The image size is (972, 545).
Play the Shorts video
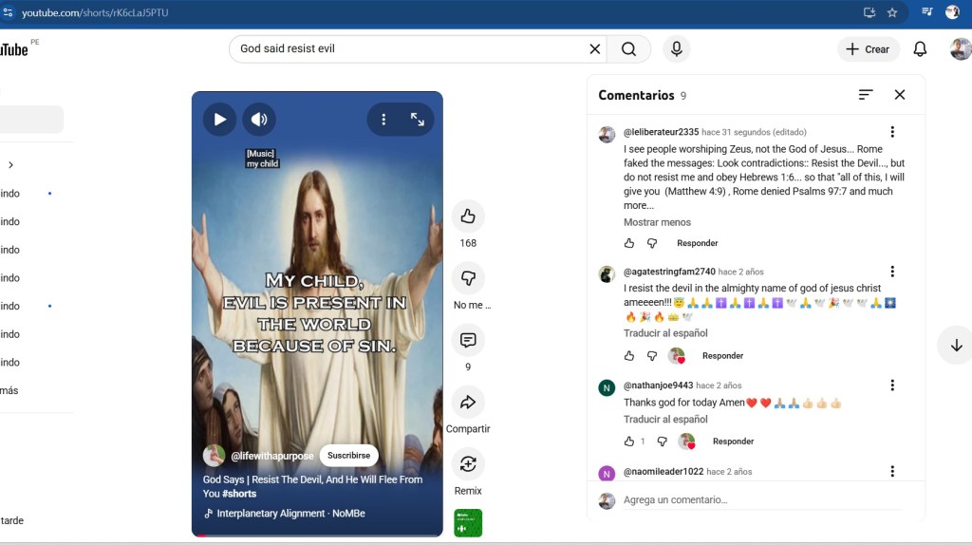[x=219, y=120]
